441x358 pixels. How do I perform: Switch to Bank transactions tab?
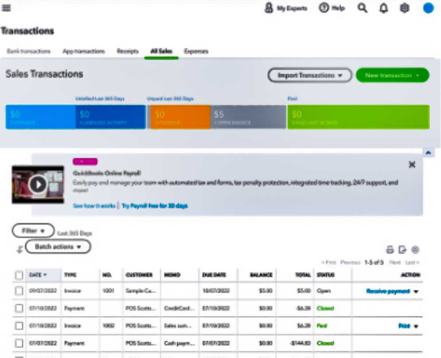pyautogui.click(x=29, y=51)
